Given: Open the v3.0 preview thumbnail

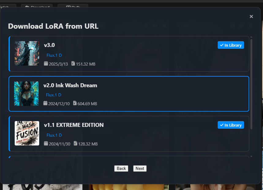Looking at the screenshot, I should pos(27,53).
